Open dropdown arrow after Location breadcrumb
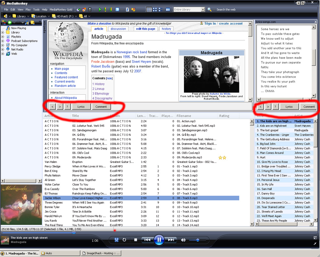Viewport: 320px width, 257px height. pos(49,16)
